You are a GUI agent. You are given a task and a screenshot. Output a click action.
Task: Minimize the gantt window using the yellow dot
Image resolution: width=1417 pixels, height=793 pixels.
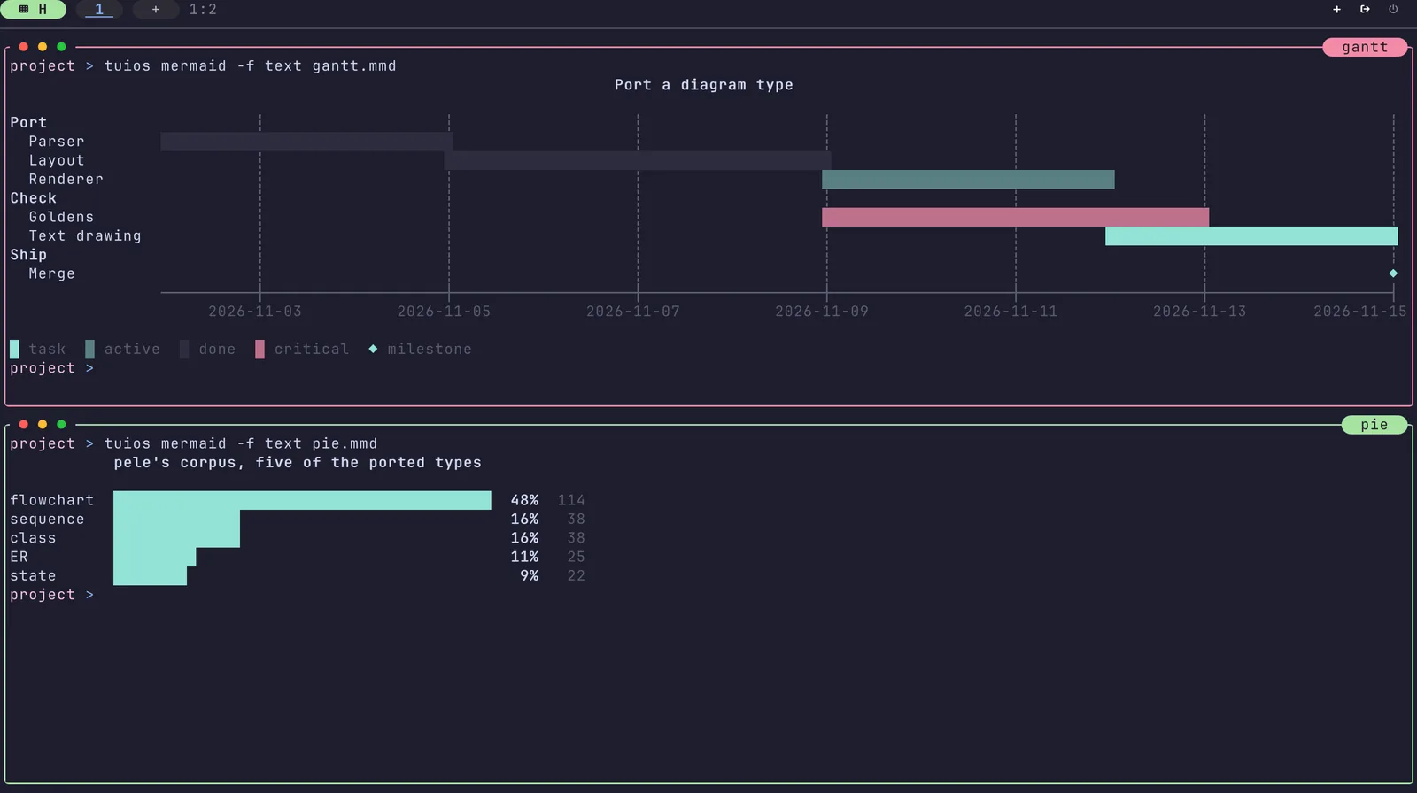pyautogui.click(x=43, y=47)
